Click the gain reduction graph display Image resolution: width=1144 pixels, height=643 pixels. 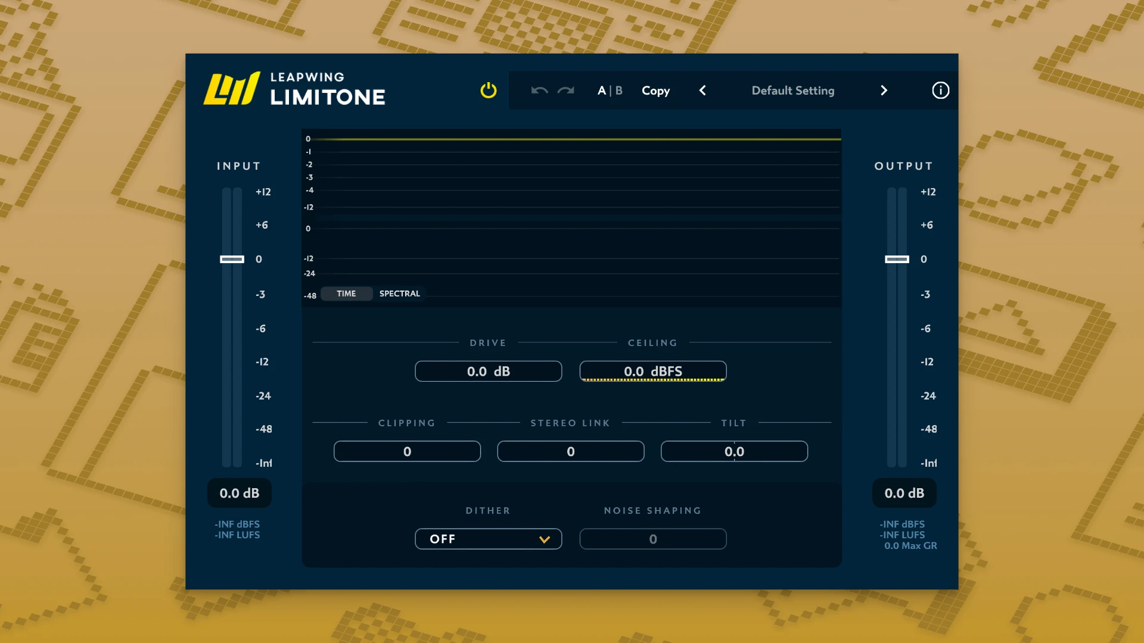click(571, 173)
